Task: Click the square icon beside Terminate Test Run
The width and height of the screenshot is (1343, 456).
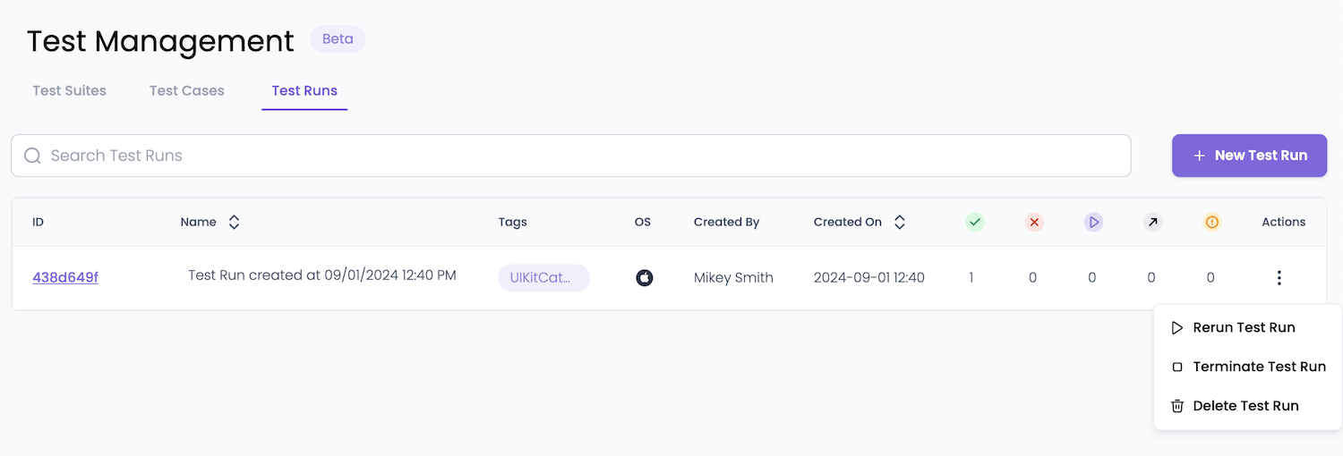Action: 1177,367
